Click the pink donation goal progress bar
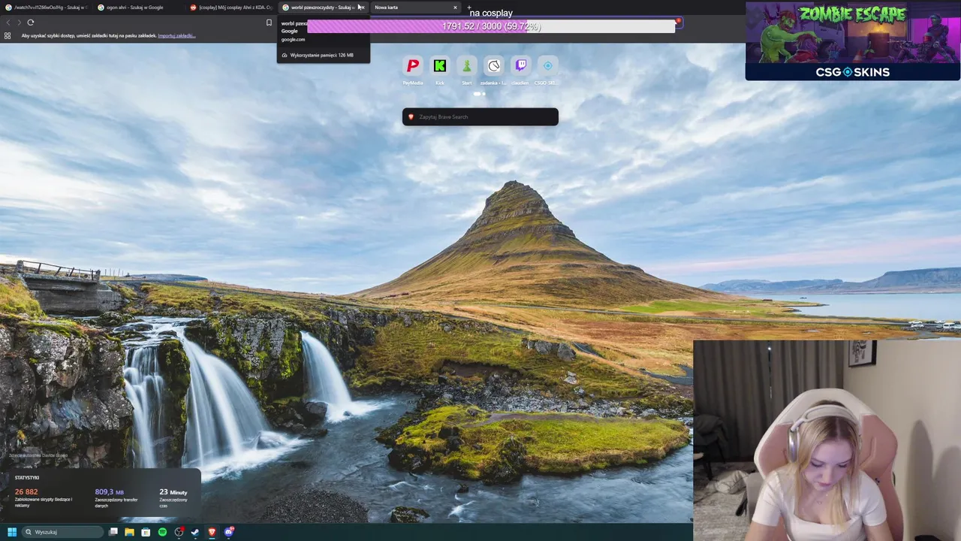961x541 pixels. [491, 26]
